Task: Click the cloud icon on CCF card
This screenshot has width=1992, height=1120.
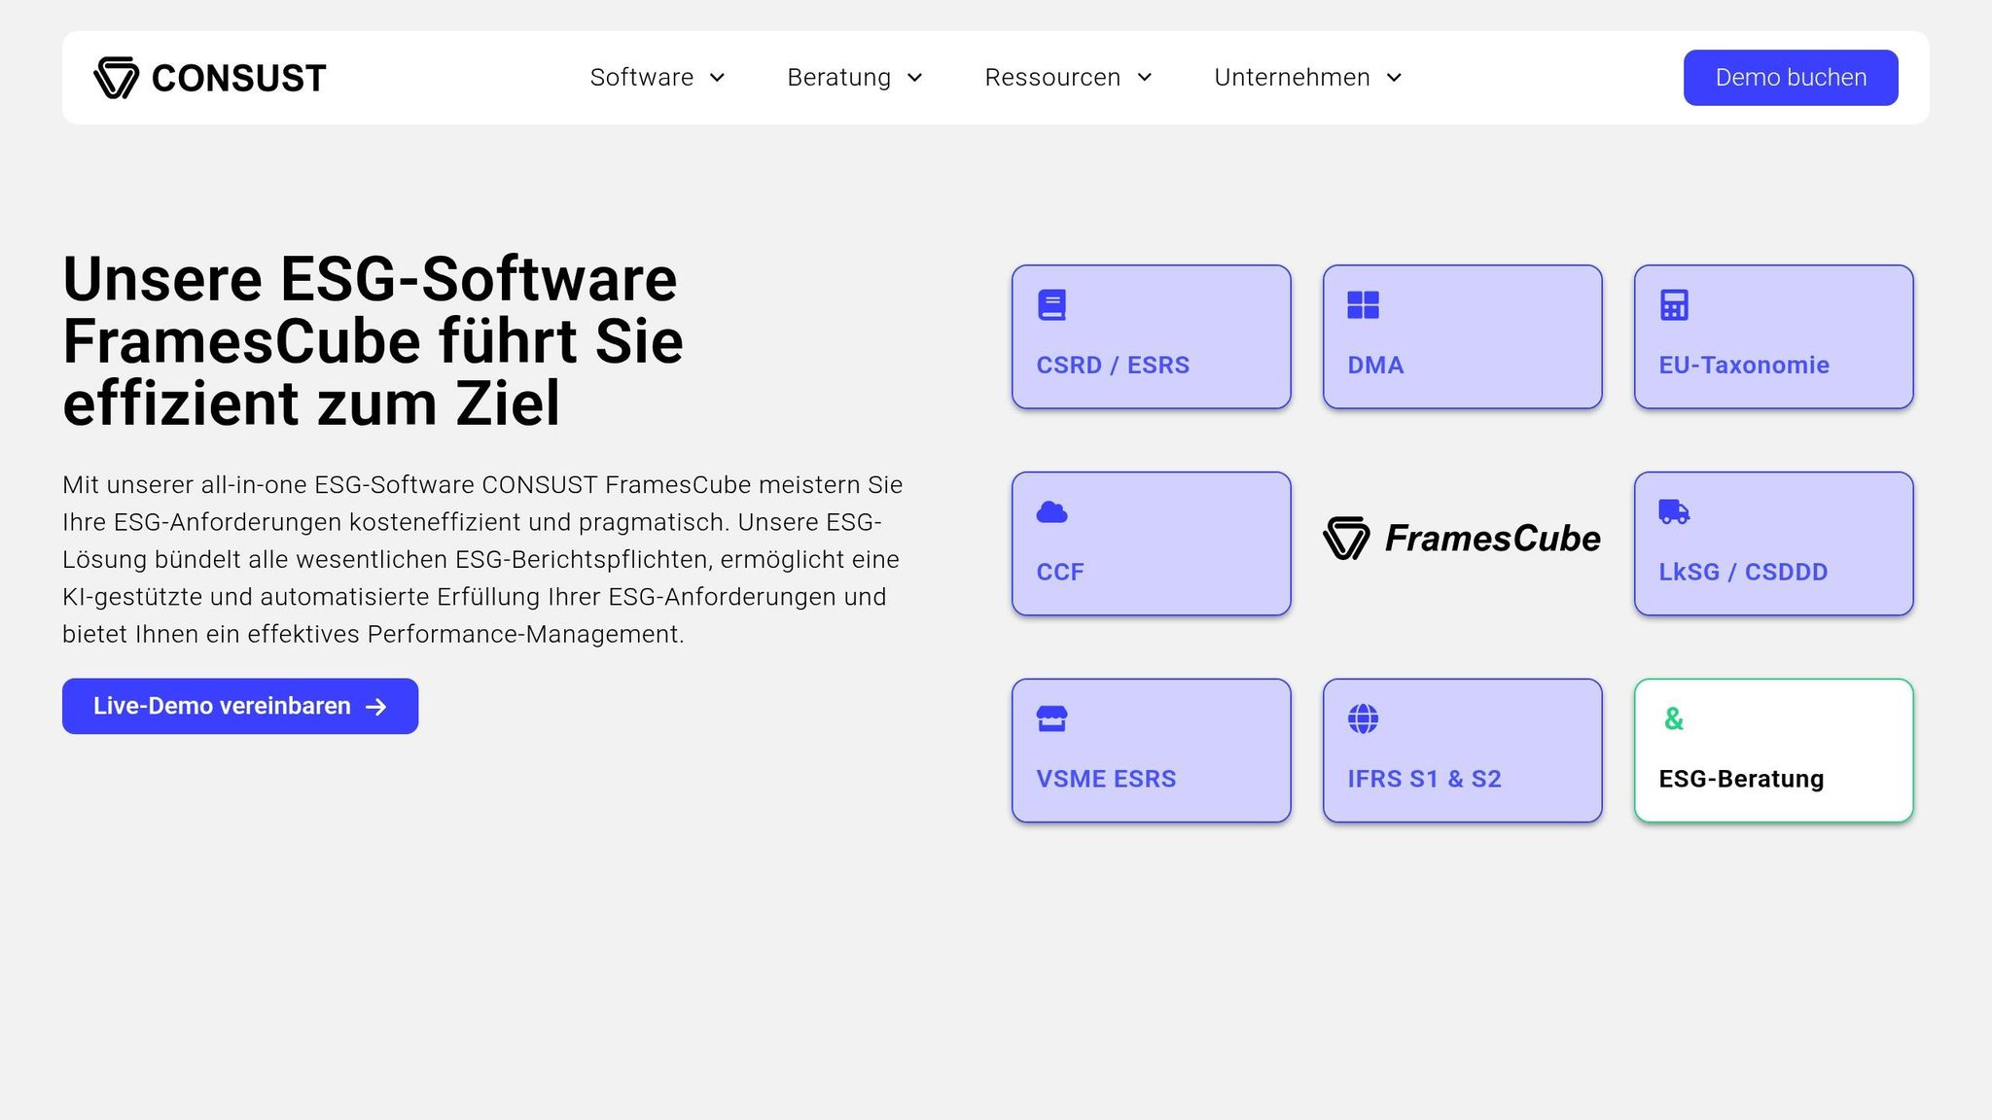Action: click(1051, 512)
